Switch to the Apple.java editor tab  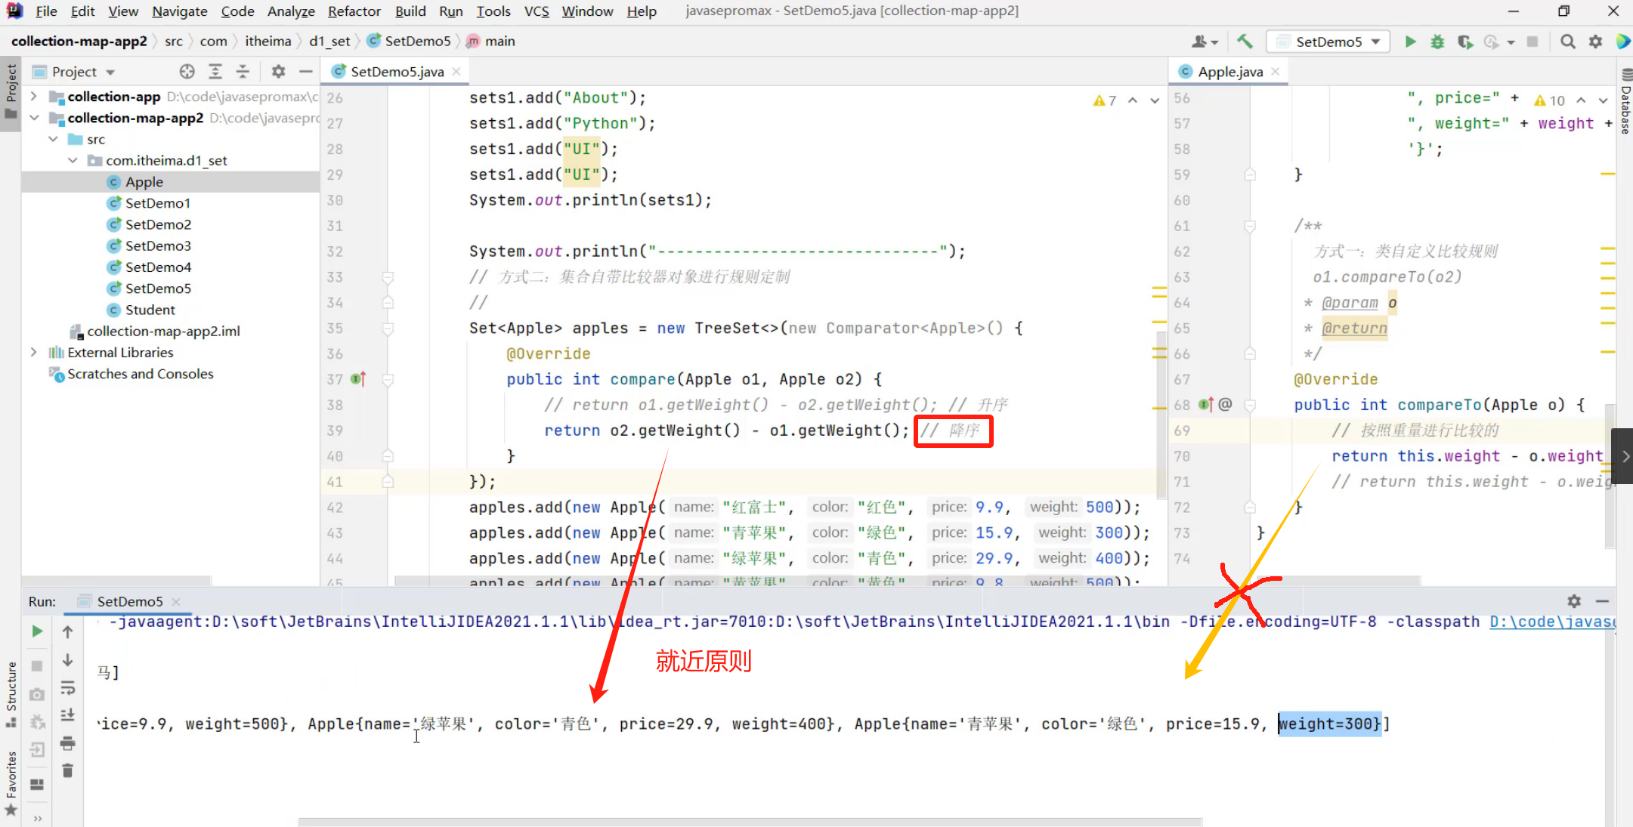click(1229, 72)
